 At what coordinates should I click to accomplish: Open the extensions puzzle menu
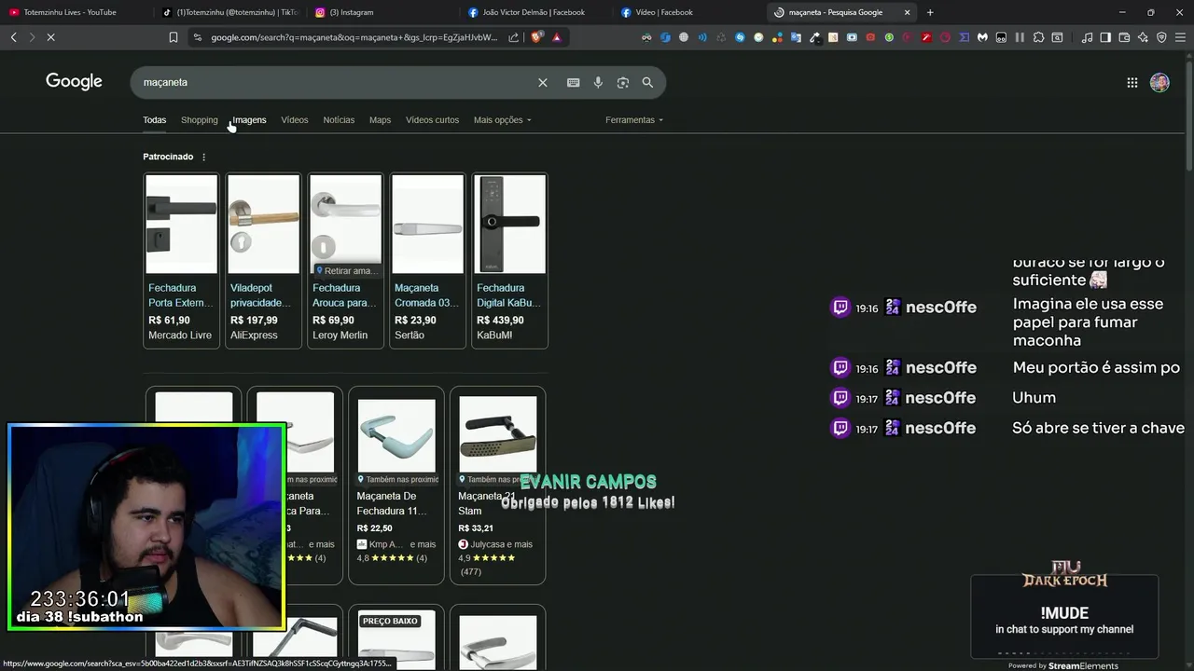pyautogui.click(x=1038, y=37)
